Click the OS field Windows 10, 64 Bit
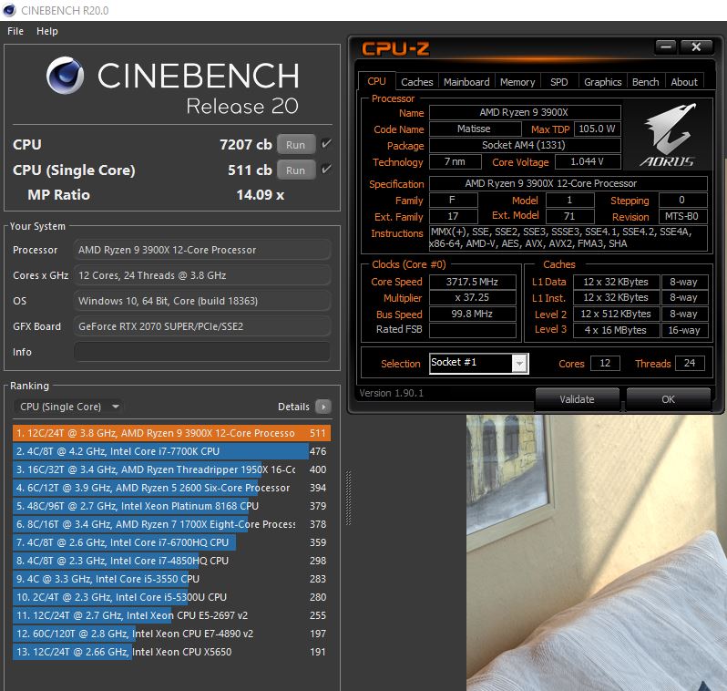Screen dimensions: 727x691 pos(201,301)
